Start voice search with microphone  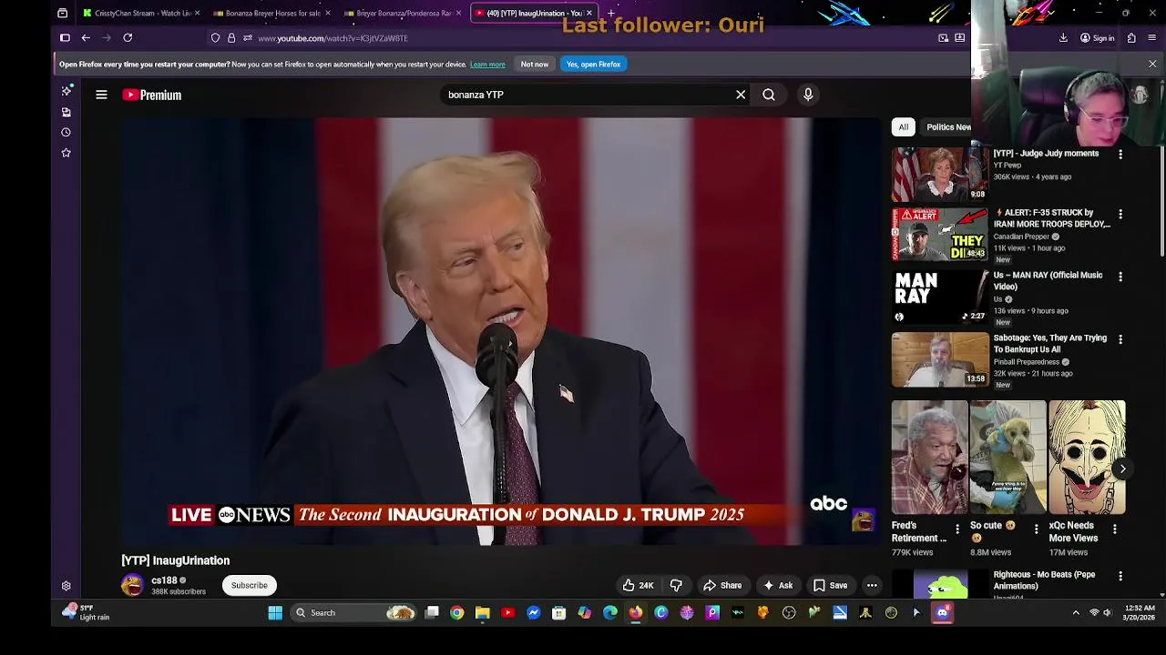point(808,95)
